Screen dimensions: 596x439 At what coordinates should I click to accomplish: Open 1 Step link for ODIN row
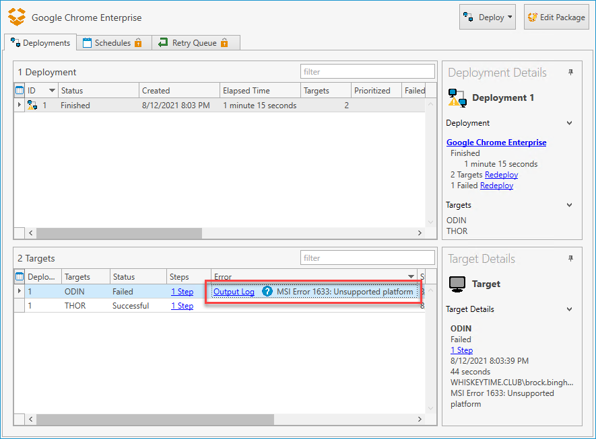point(182,291)
